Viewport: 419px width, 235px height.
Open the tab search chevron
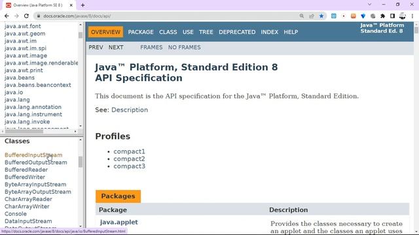pos(369,5)
